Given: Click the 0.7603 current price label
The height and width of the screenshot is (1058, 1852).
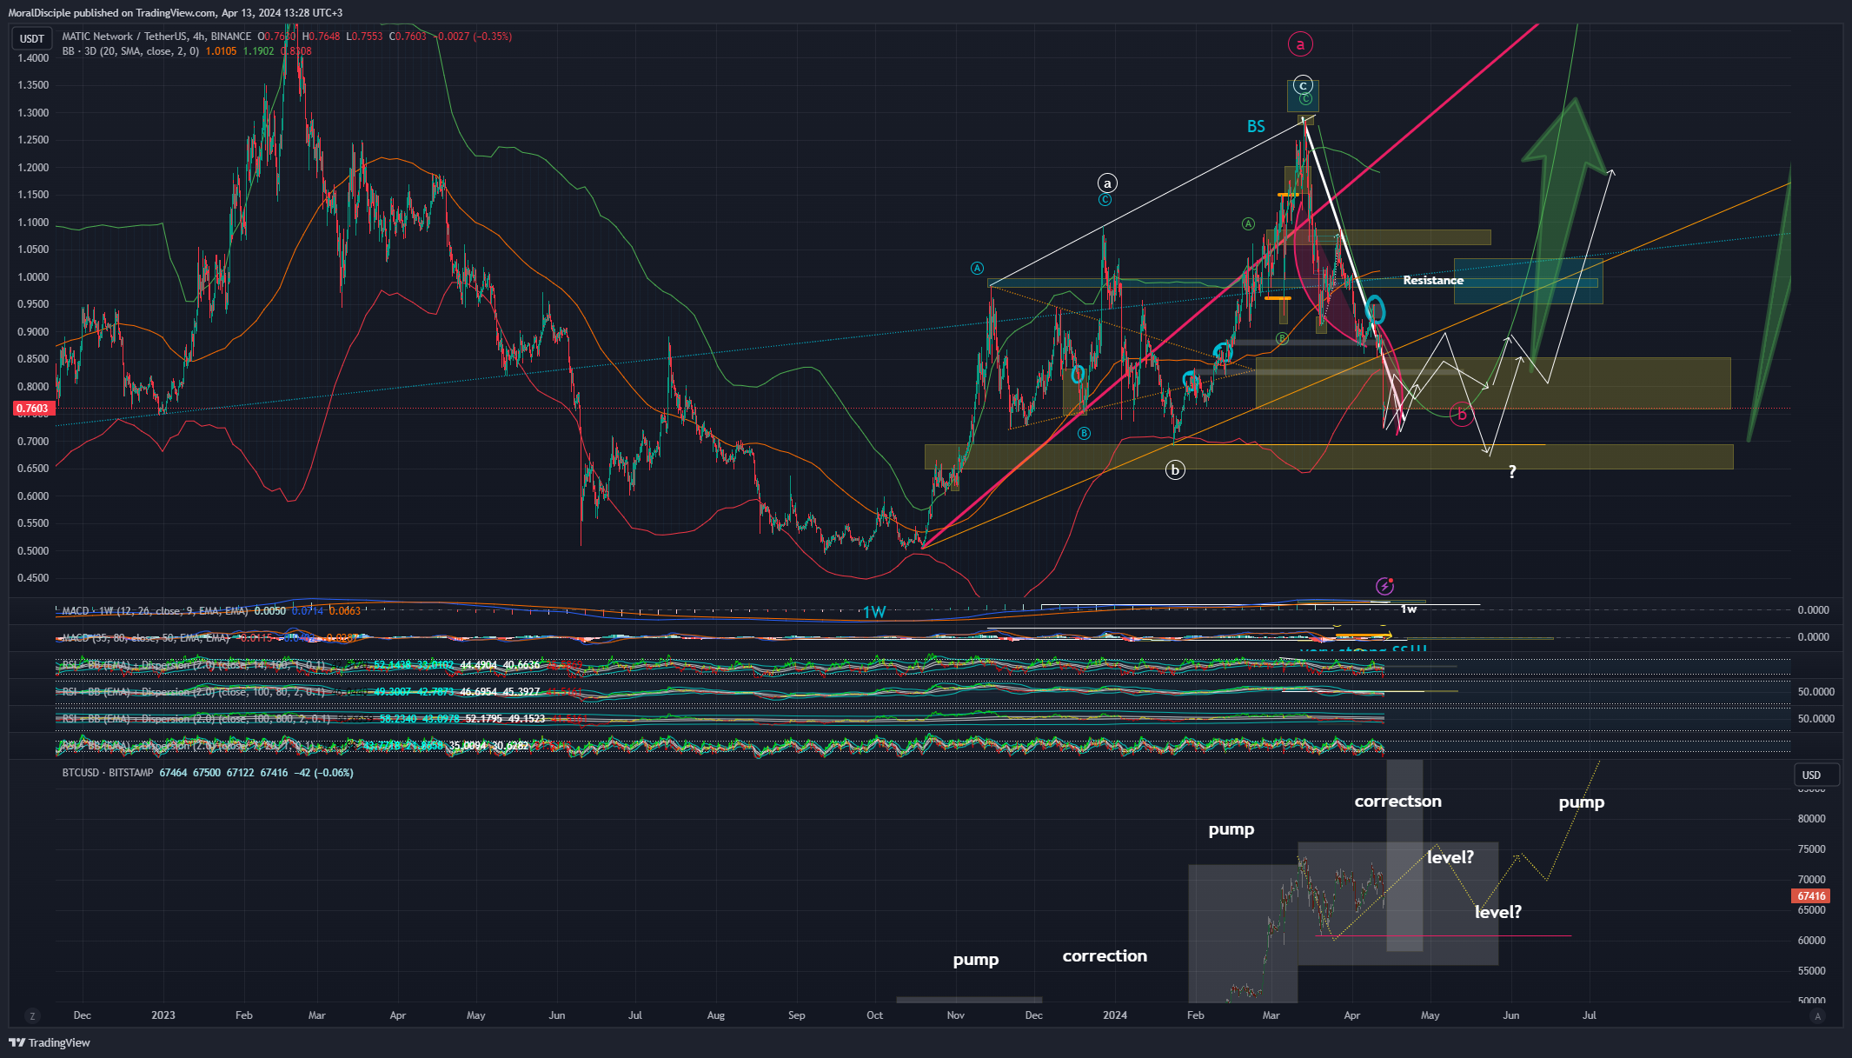Looking at the screenshot, I should [32, 409].
